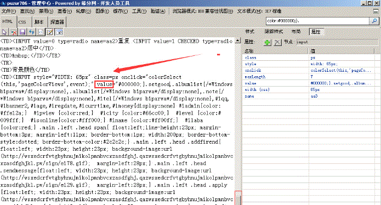Click the 背景颜色 TH line in source
The image size is (381, 205).
(25, 70)
